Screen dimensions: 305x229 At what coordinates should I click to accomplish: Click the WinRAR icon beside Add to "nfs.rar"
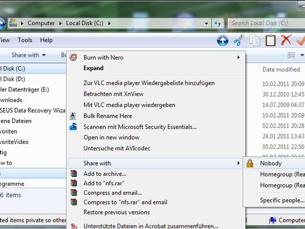pos(74,183)
